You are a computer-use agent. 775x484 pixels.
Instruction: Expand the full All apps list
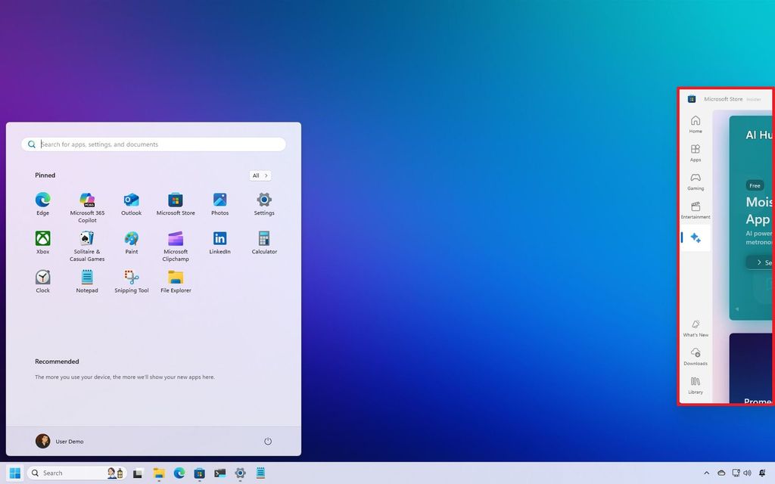[x=260, y=175]
